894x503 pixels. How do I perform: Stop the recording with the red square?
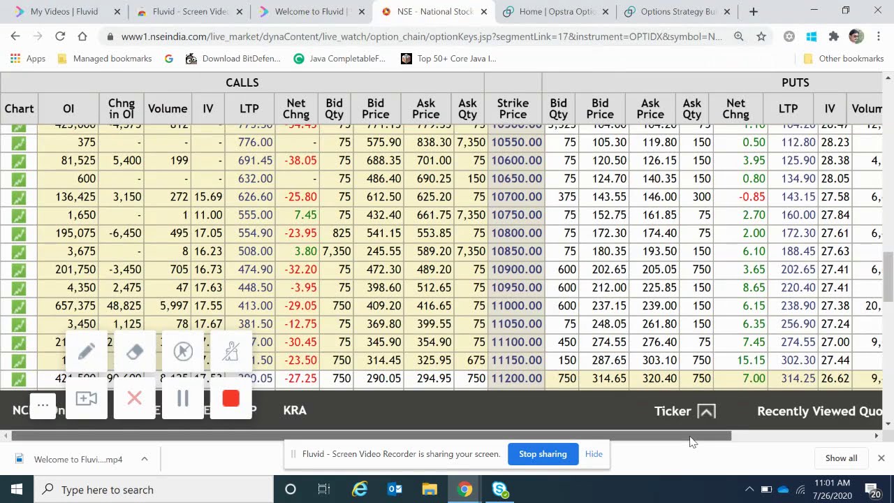click(230, 398)
